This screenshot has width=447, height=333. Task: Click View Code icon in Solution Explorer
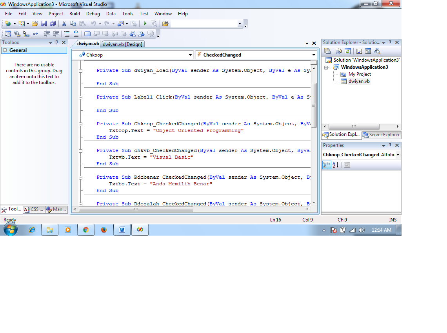(x=359, y=51)
